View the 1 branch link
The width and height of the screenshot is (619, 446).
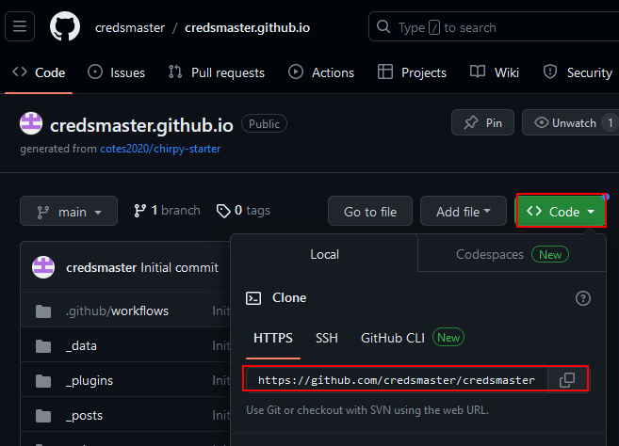[167, 211]
